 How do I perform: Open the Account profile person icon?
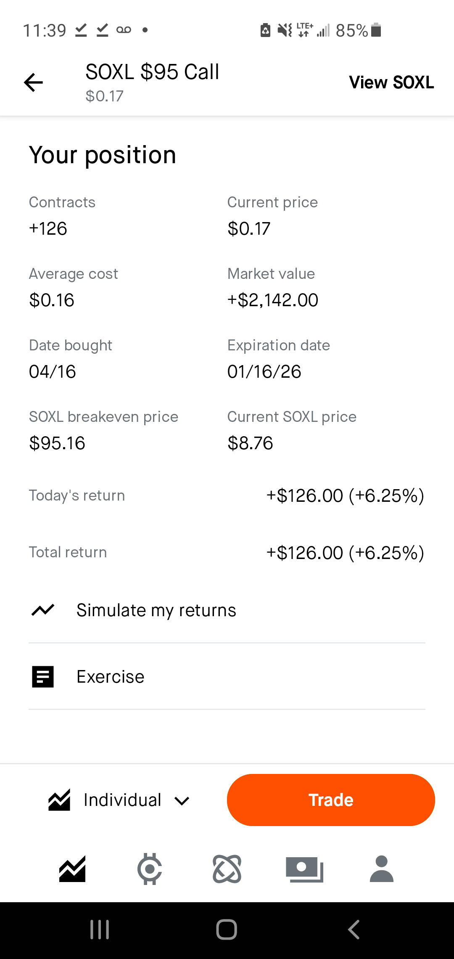[381, 869]
